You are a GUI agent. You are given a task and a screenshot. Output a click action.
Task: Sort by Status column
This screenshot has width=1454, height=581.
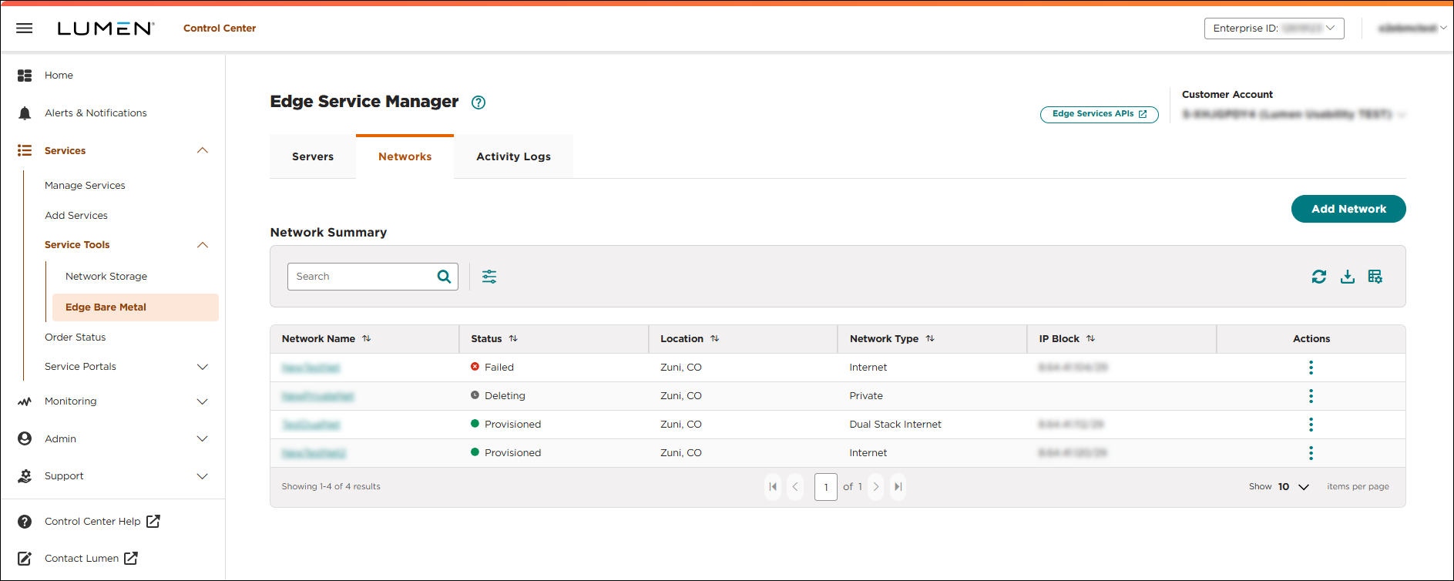tap(513, 338)
